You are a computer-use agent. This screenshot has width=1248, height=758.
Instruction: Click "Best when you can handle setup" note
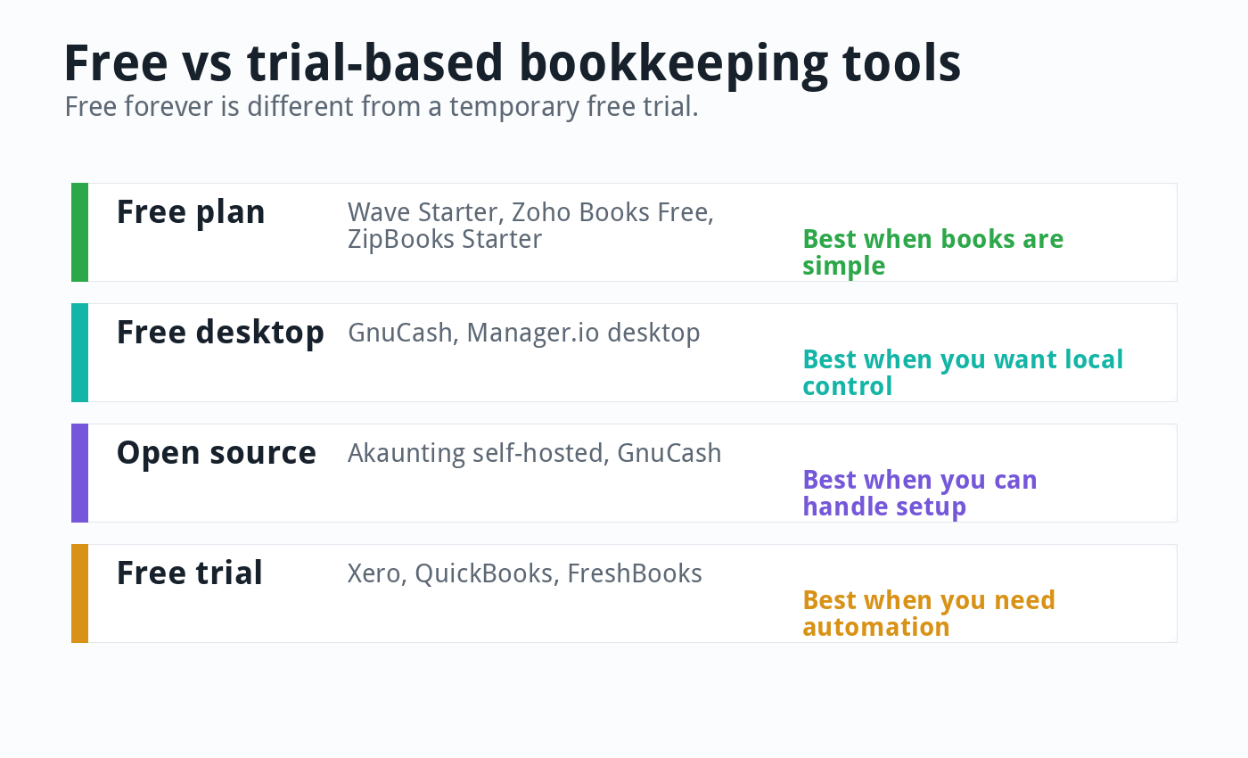920,493
